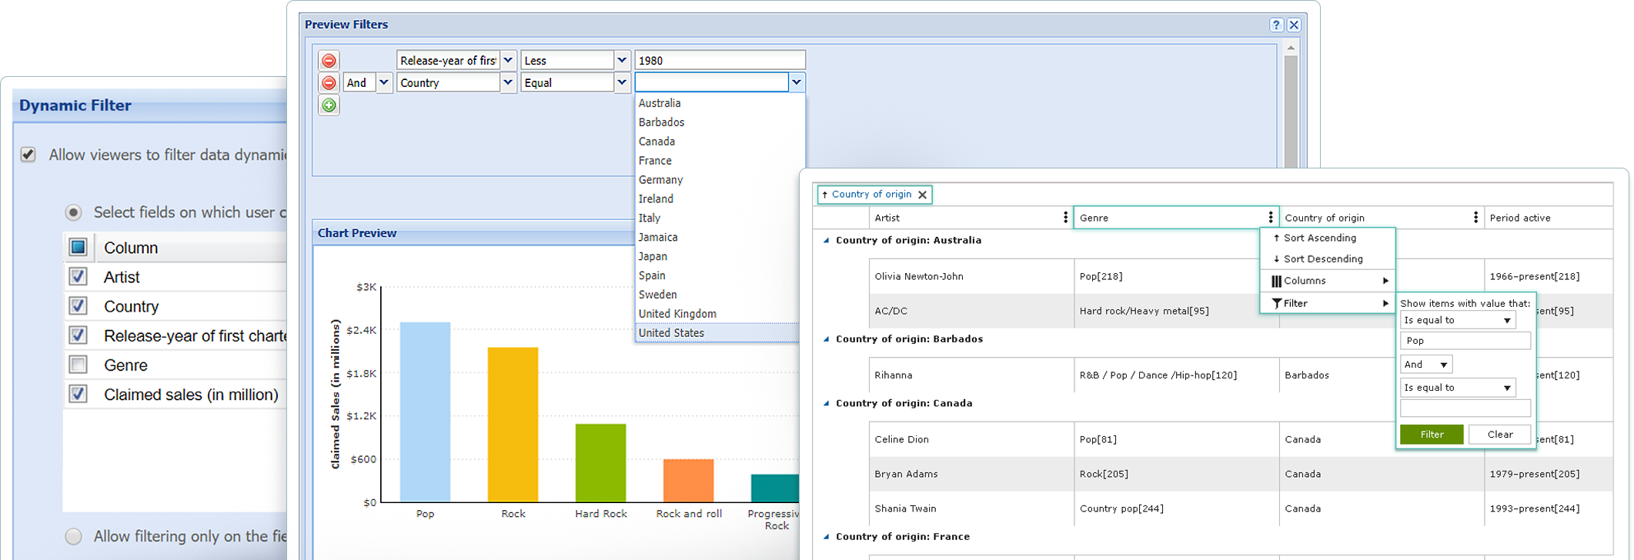The image size is (1634, 560).
Task: Open Release-year of first field dropdown
Action: point(508,61)
